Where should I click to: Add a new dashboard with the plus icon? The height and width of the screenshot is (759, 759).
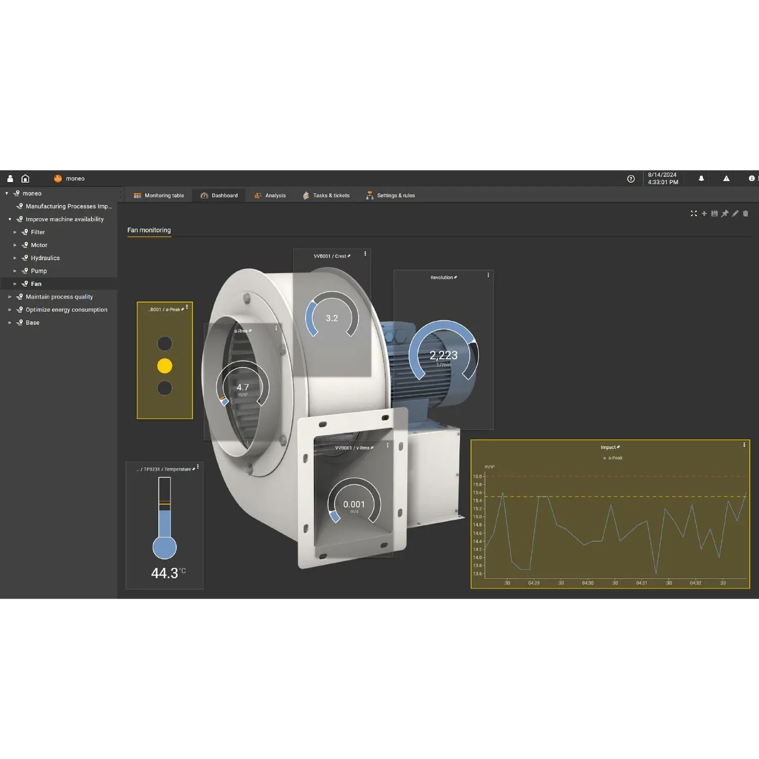(704, 214)
